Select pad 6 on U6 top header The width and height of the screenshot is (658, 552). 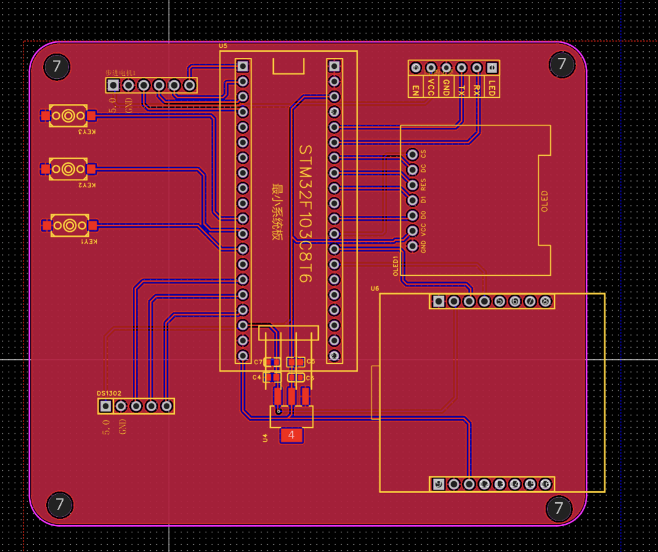pyautogui.click(x=515, y=301)
